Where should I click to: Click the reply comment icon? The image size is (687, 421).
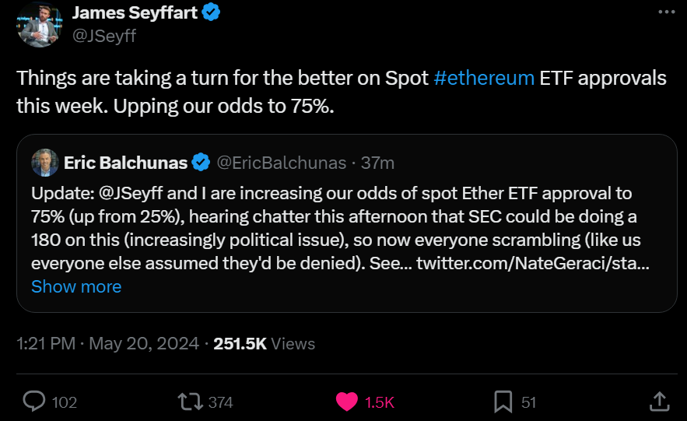tap(34, 402)
